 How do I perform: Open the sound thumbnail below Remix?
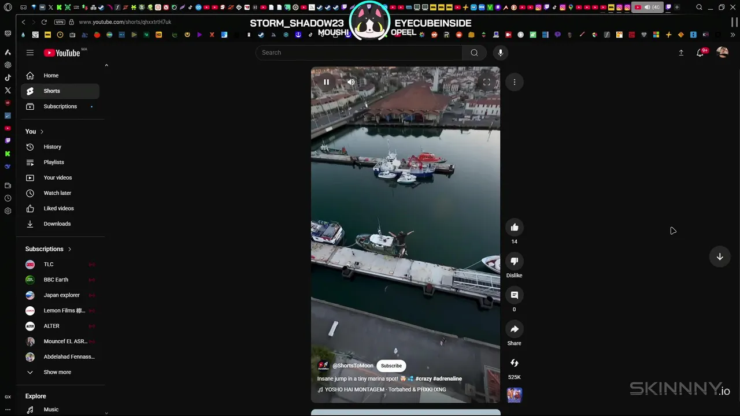coord(514,395)
